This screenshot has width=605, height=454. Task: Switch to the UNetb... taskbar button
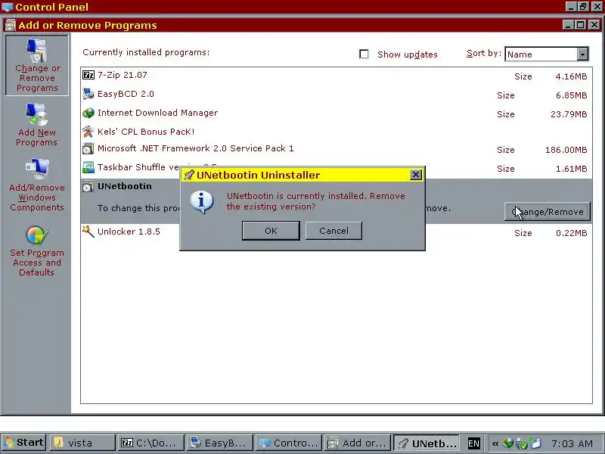coord(427,443)
